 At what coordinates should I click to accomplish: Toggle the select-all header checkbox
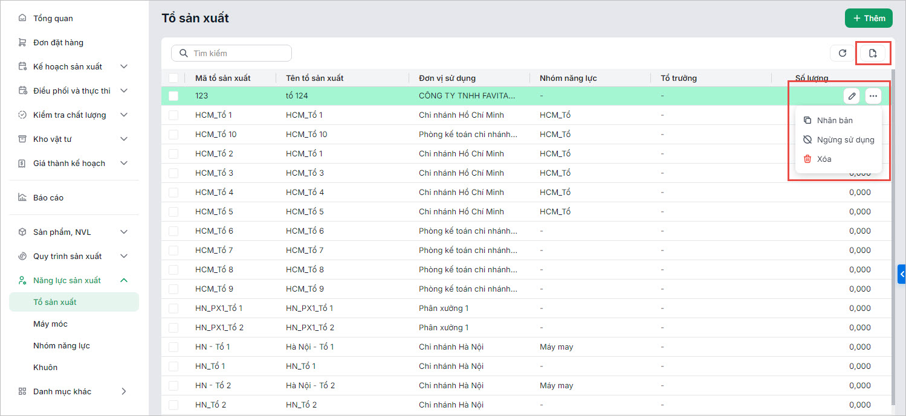173,78
